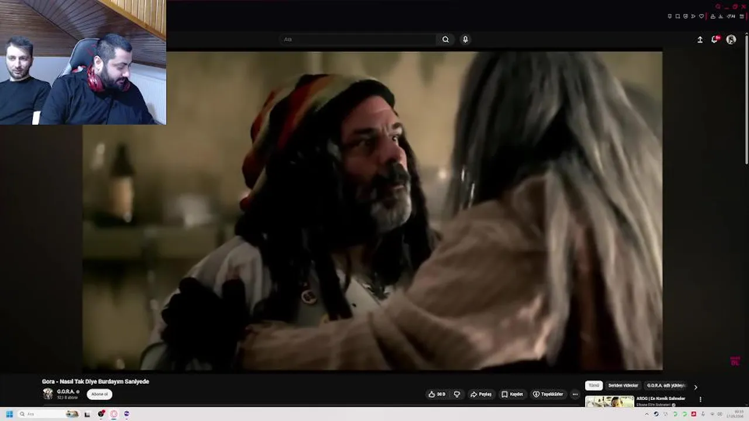Like the video with thumbs up
Image resolution: width=749 pixels, height=421 pixels.
(x=437, y=394)
